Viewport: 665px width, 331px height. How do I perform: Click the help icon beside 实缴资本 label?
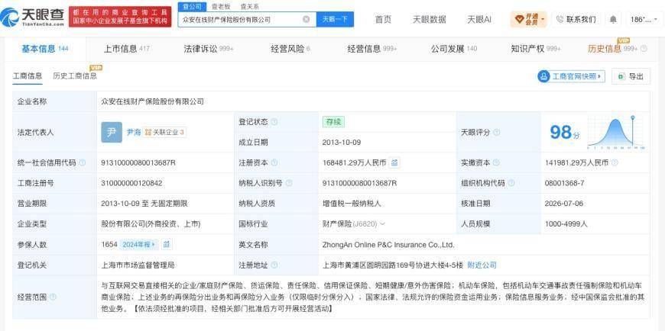pos(496,162)
